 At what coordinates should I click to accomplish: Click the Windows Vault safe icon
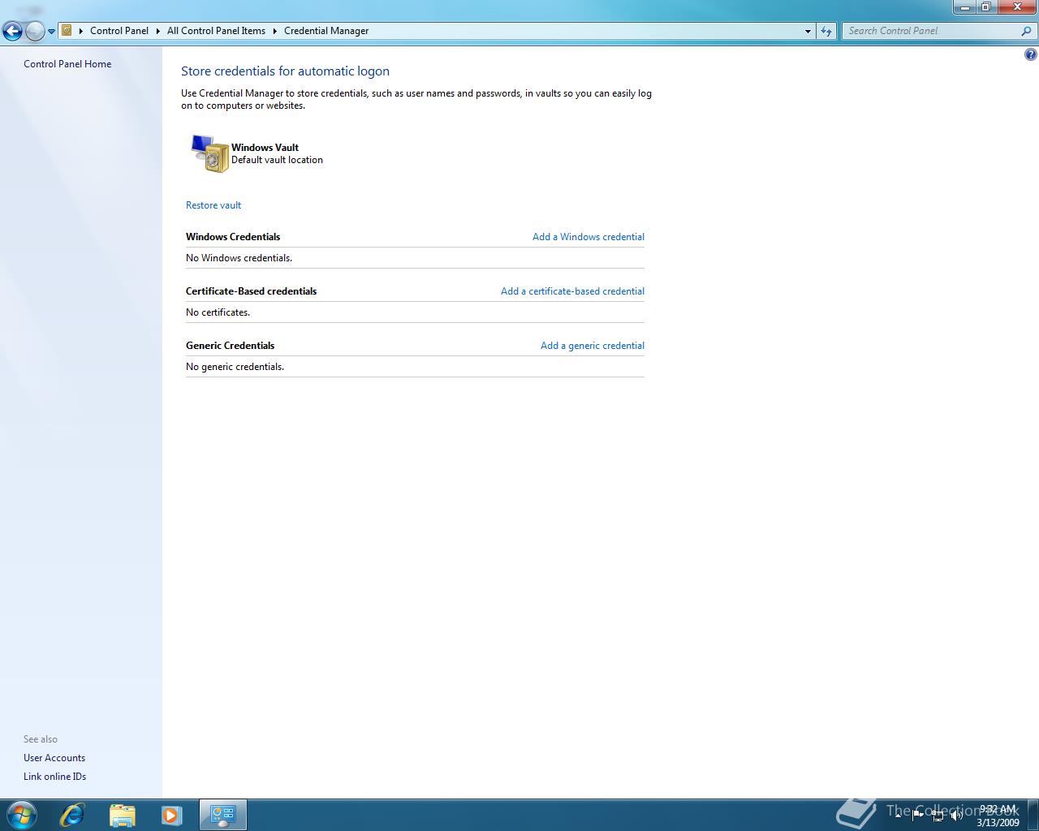tap(209, 153)
